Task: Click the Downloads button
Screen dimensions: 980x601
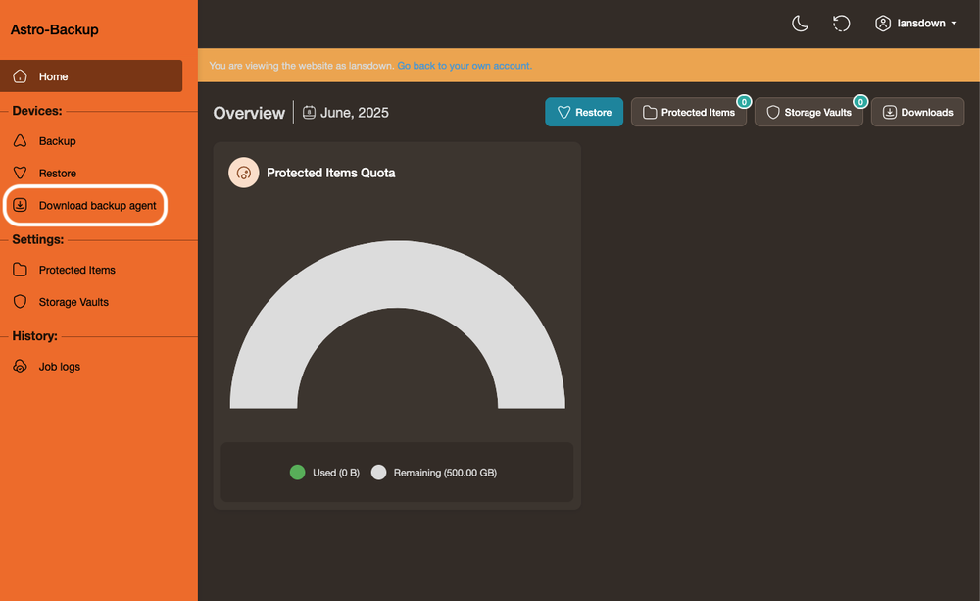Action: pyautogui.click(x=917, y=112)
